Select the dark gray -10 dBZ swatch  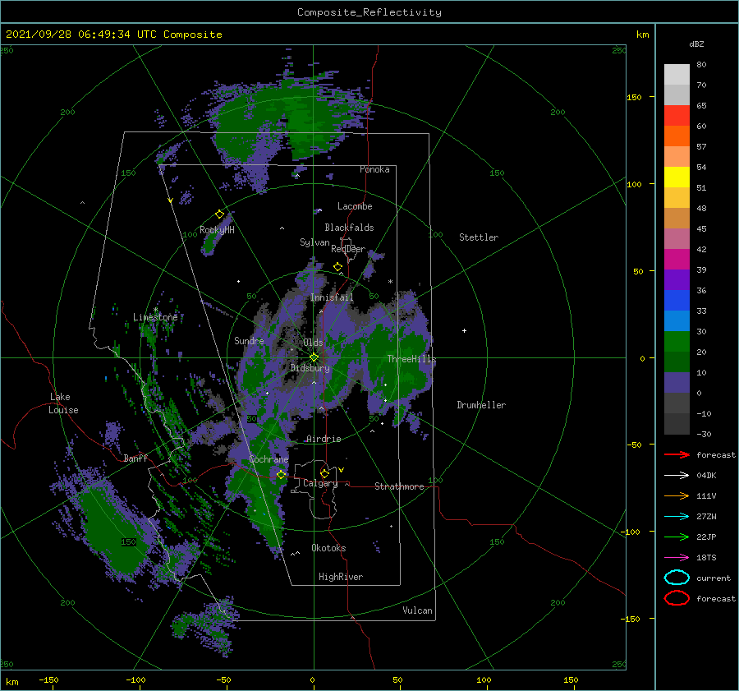[677, 423]
